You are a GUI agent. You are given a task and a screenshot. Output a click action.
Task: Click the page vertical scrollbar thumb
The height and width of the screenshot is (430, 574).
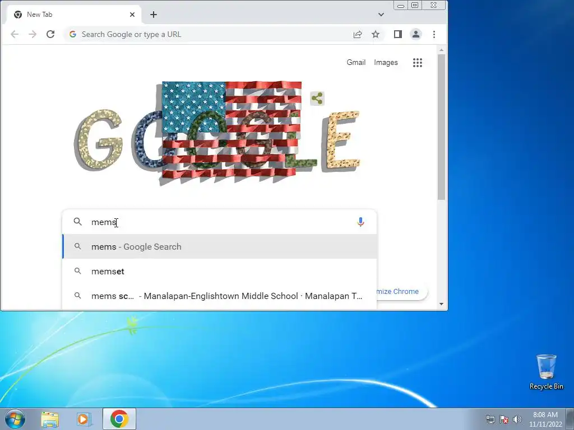tap(442, 127)
